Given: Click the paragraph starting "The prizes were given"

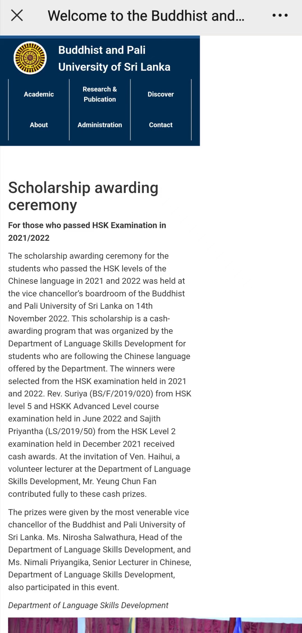Looking at the screenshot, I should (x=100, y=550).
